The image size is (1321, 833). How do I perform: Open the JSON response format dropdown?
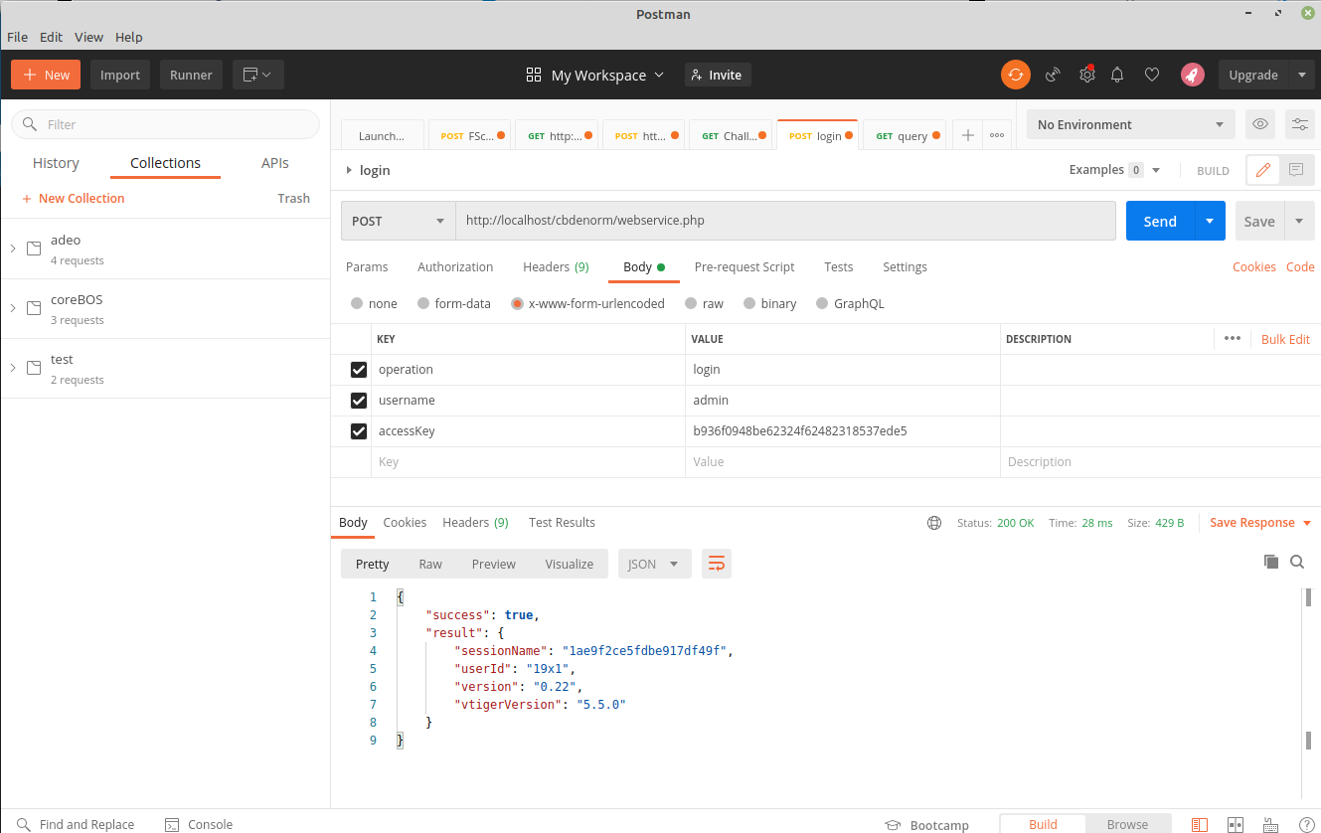[653, 564]
